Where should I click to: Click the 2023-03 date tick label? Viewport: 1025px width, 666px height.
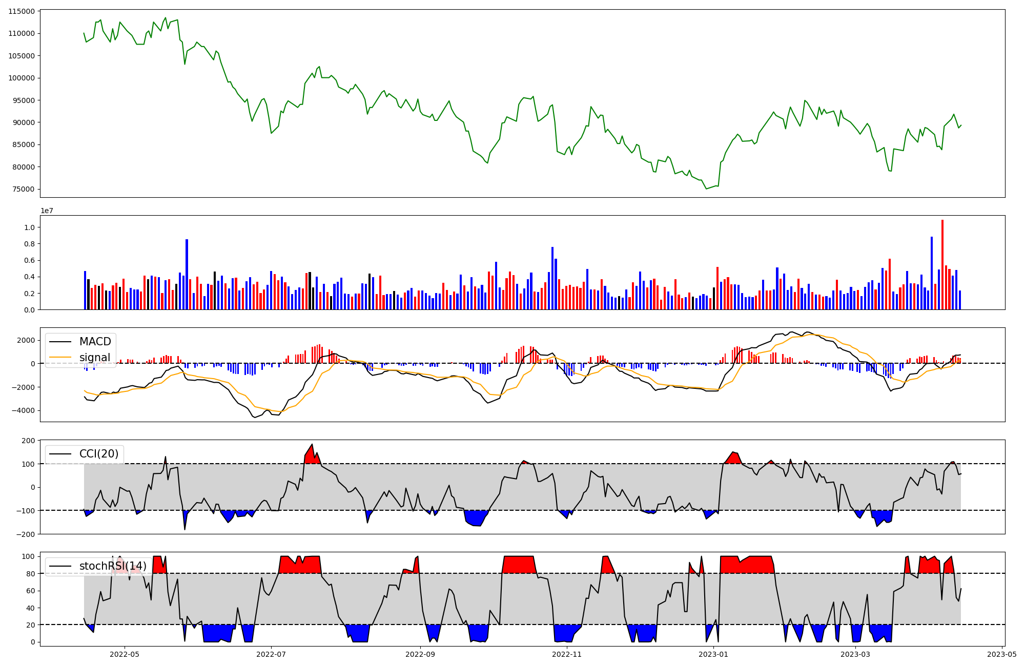click(x=855, y=654)
